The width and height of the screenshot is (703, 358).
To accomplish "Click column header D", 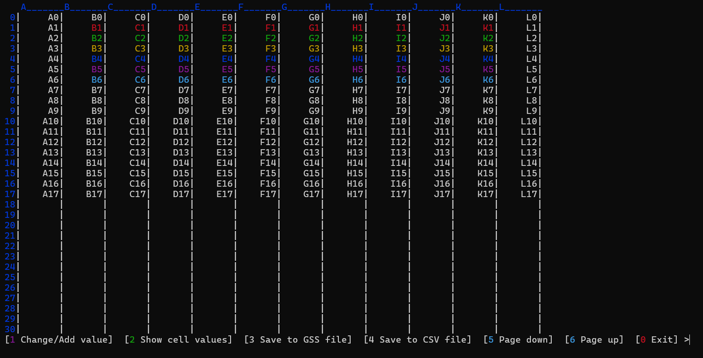I will click(x=154, y=7).
